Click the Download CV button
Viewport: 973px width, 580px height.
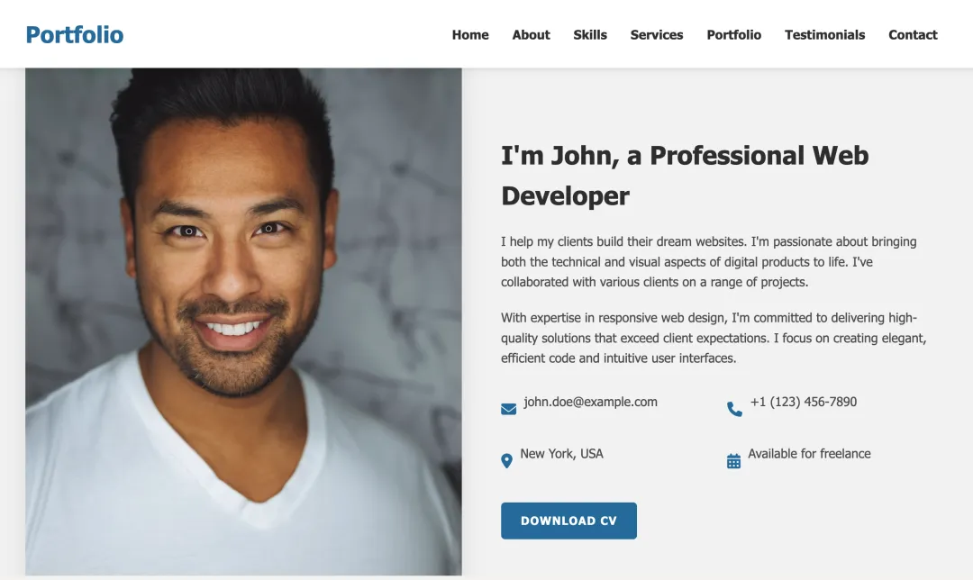click(x=569, y=521)
